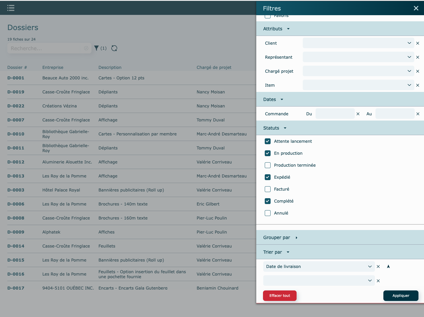Check the Annulé status checkbox
The image size is (424, 317).
[268, 213]
